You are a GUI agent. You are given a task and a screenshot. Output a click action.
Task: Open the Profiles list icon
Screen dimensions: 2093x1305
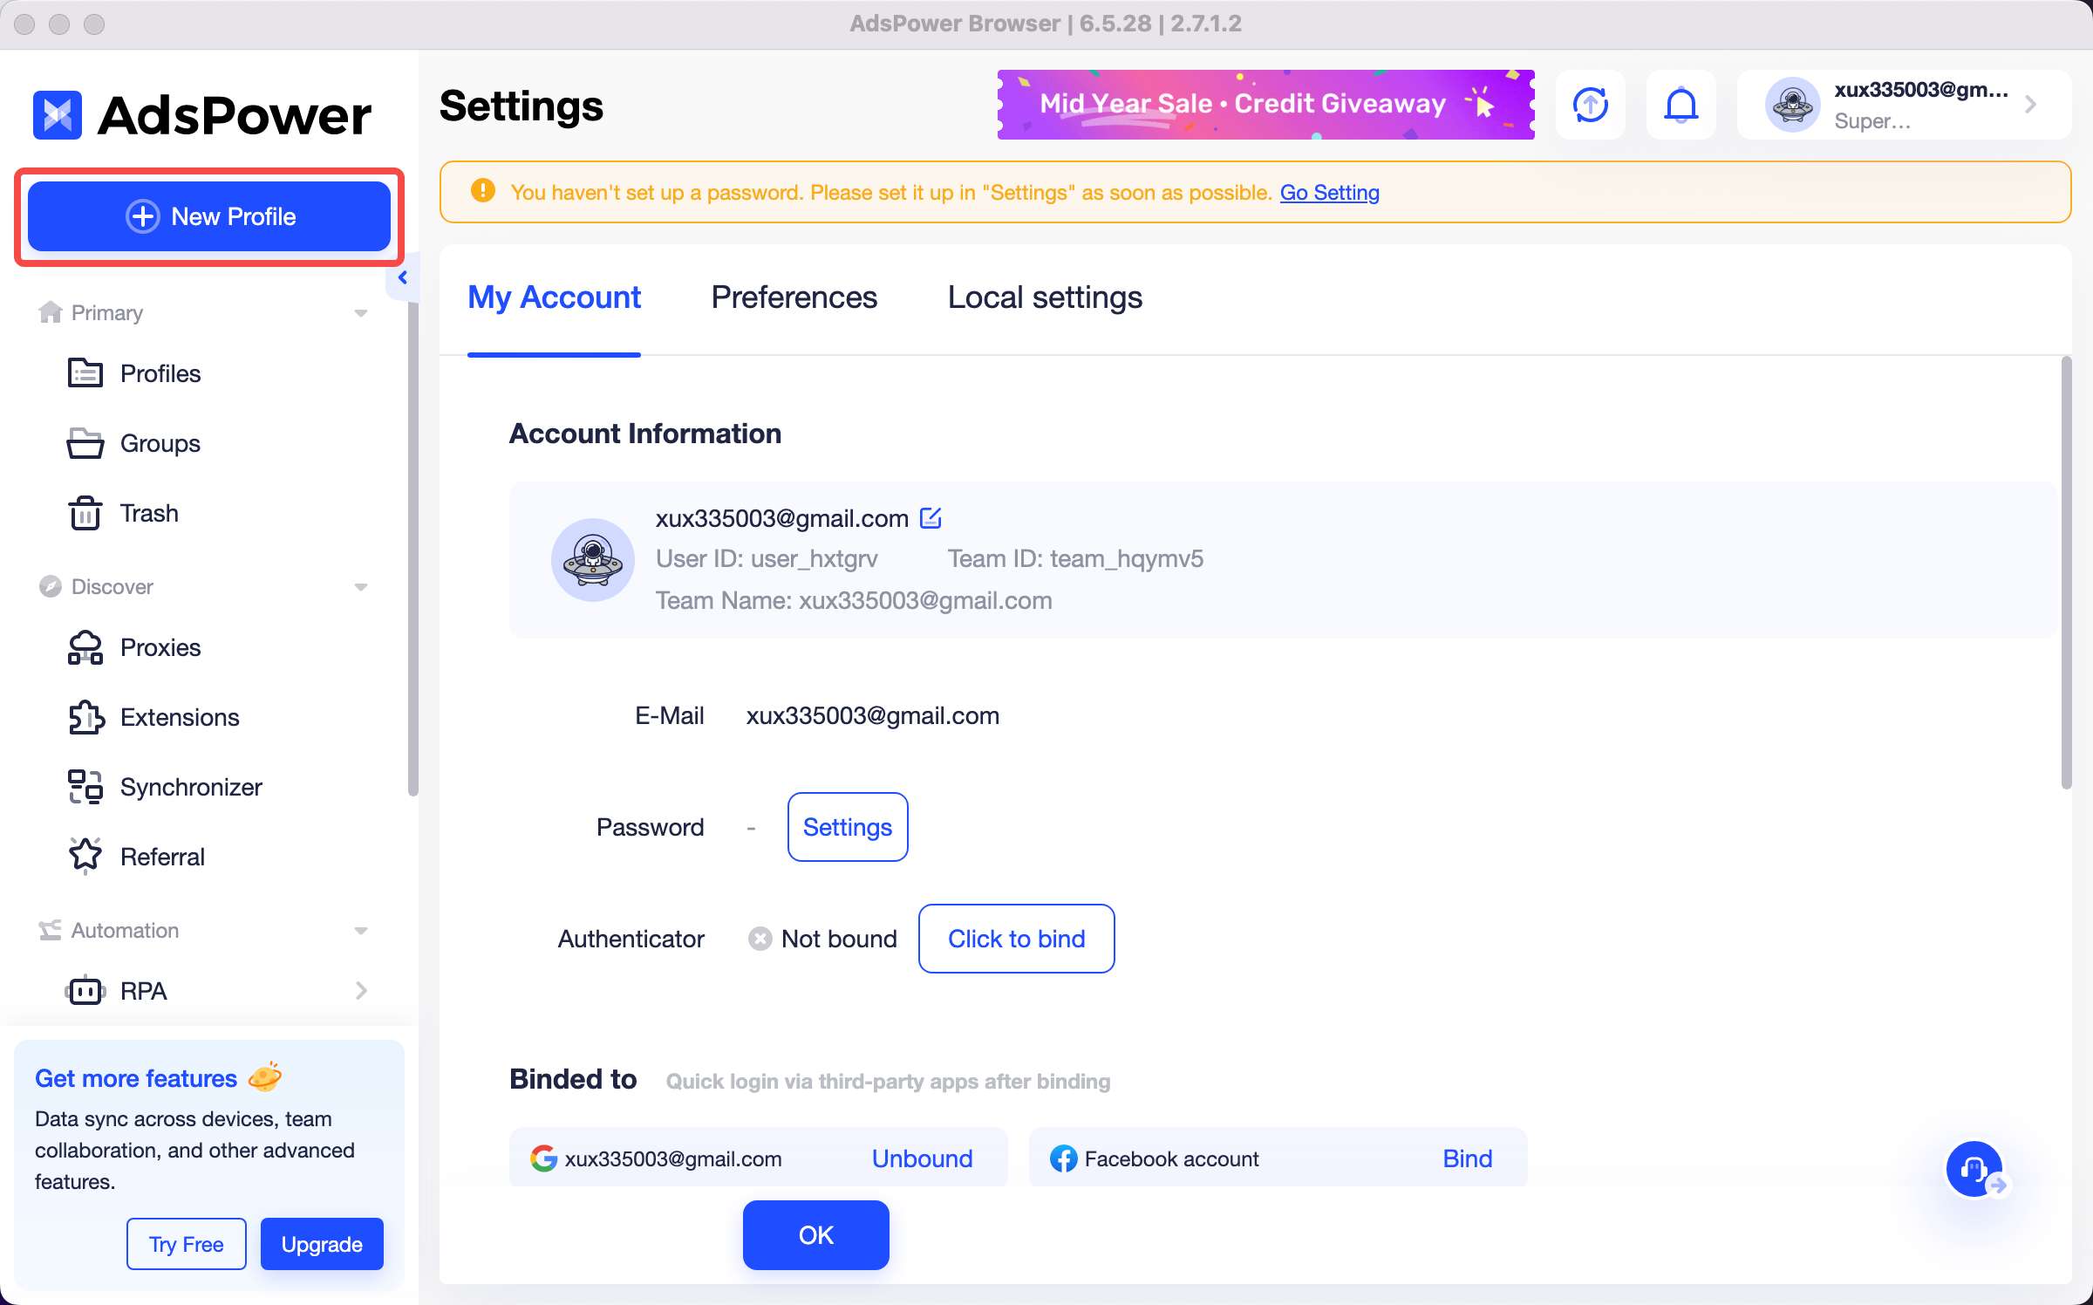[x=85, y=373]
